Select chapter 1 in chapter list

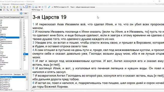[24, 20]
